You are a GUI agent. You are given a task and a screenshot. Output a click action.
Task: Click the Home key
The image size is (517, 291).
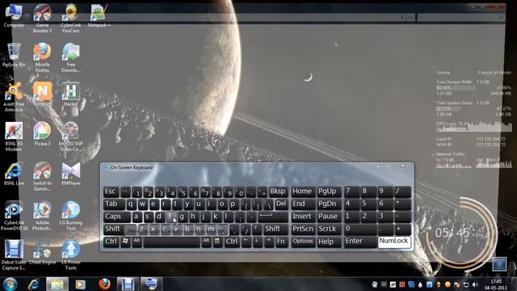click(302, 192)
